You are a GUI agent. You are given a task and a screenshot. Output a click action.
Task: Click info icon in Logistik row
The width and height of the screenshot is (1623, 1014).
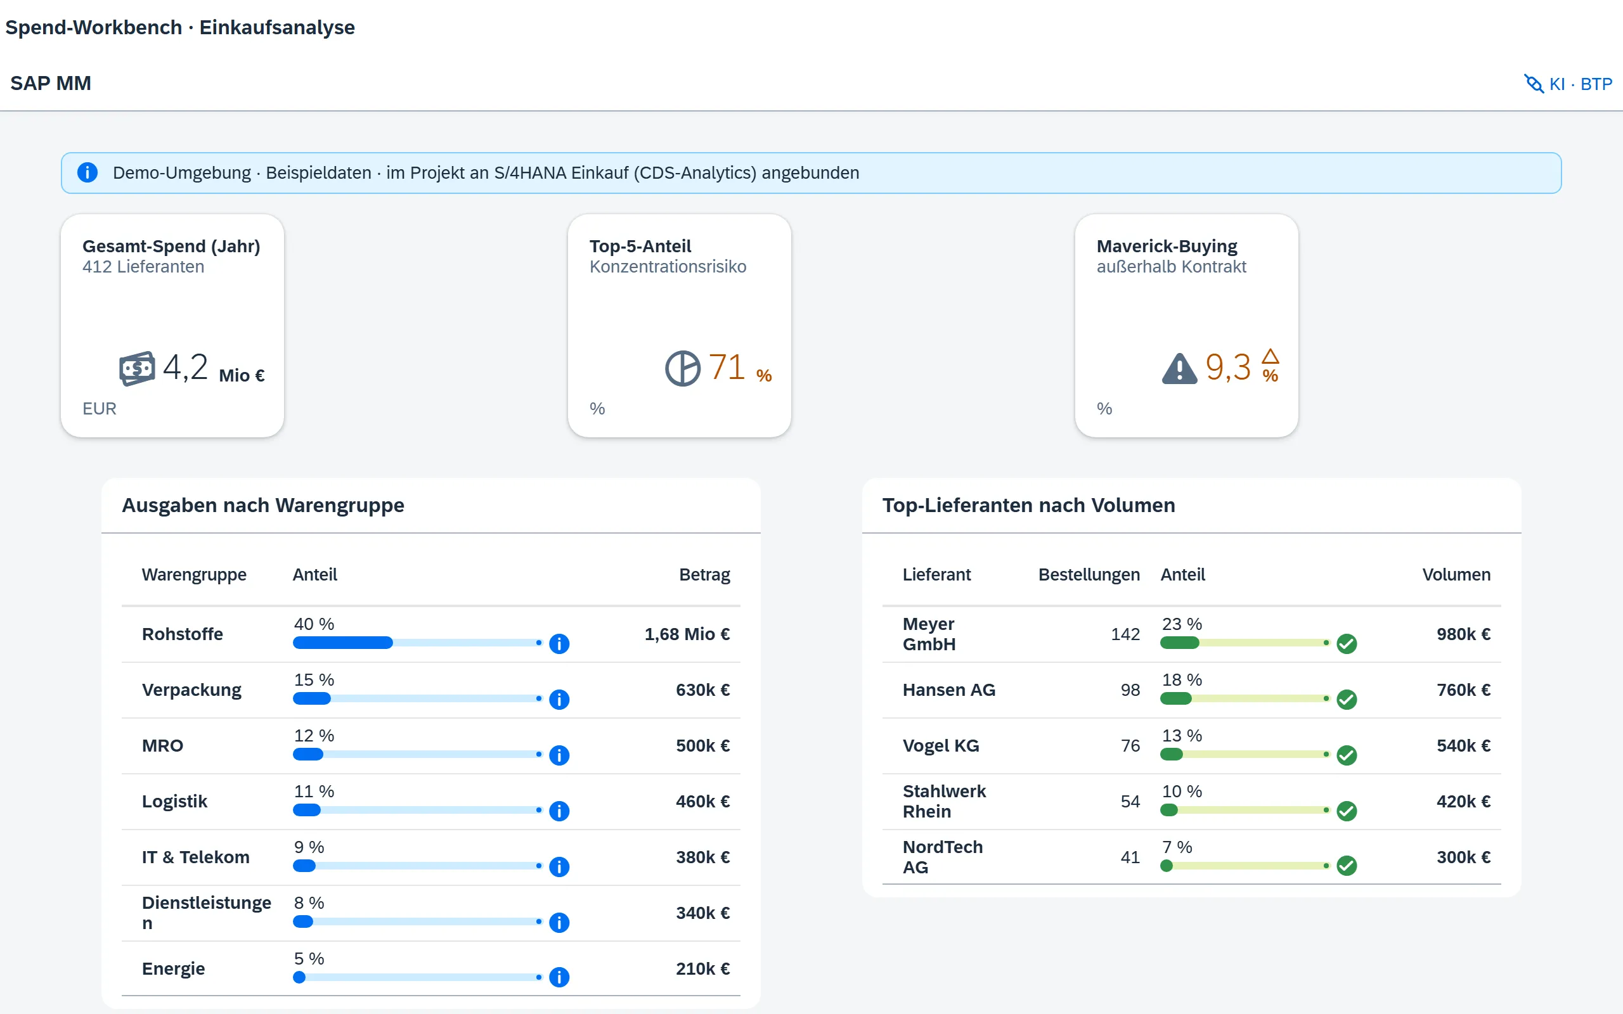pos(559,811)
